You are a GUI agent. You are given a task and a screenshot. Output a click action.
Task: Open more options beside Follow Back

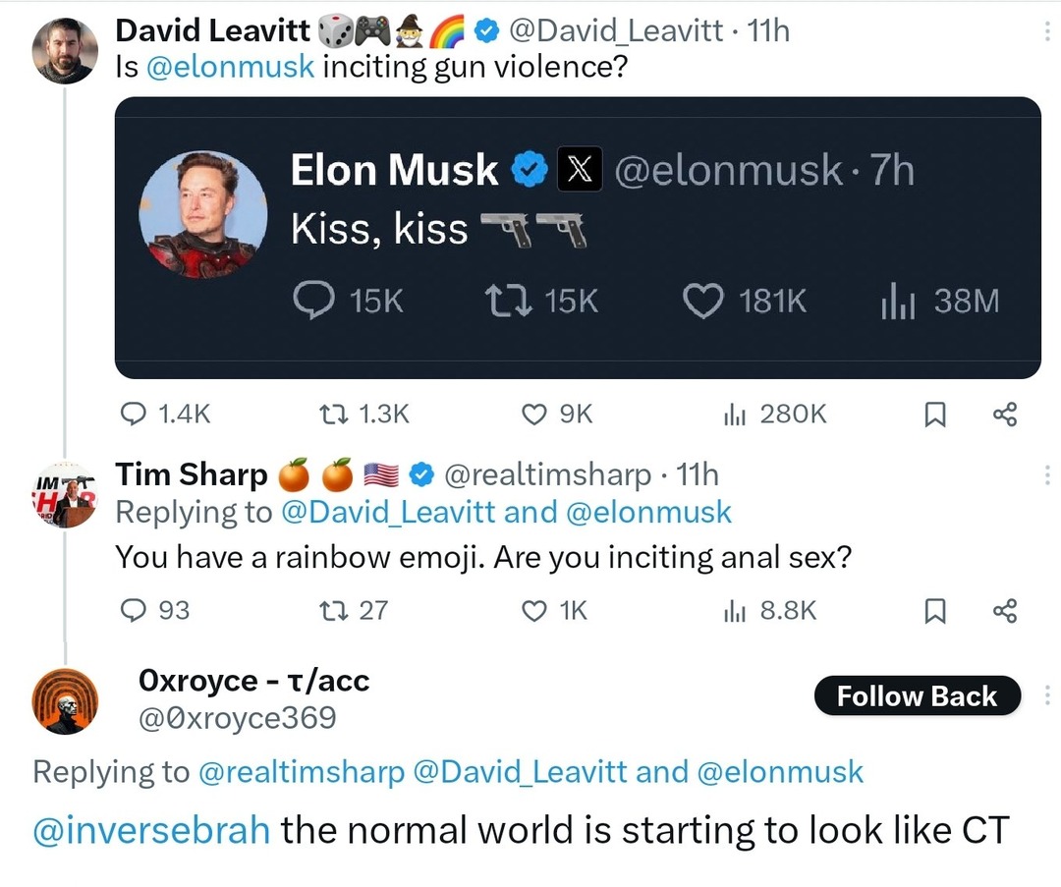click(x=1047, y=695)
